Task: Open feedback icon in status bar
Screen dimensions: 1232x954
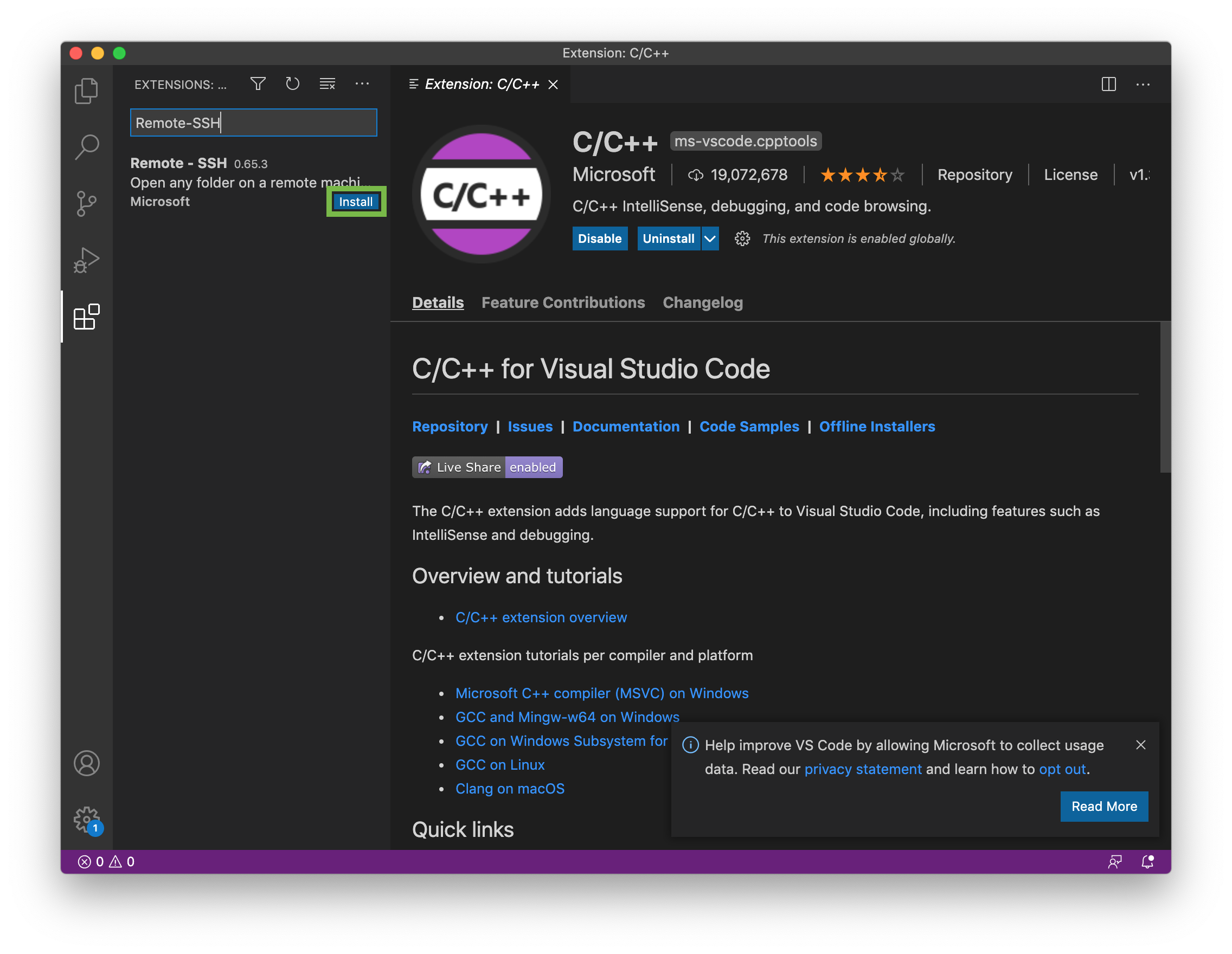Action: pyautogui.click(x=1115, y=861)
